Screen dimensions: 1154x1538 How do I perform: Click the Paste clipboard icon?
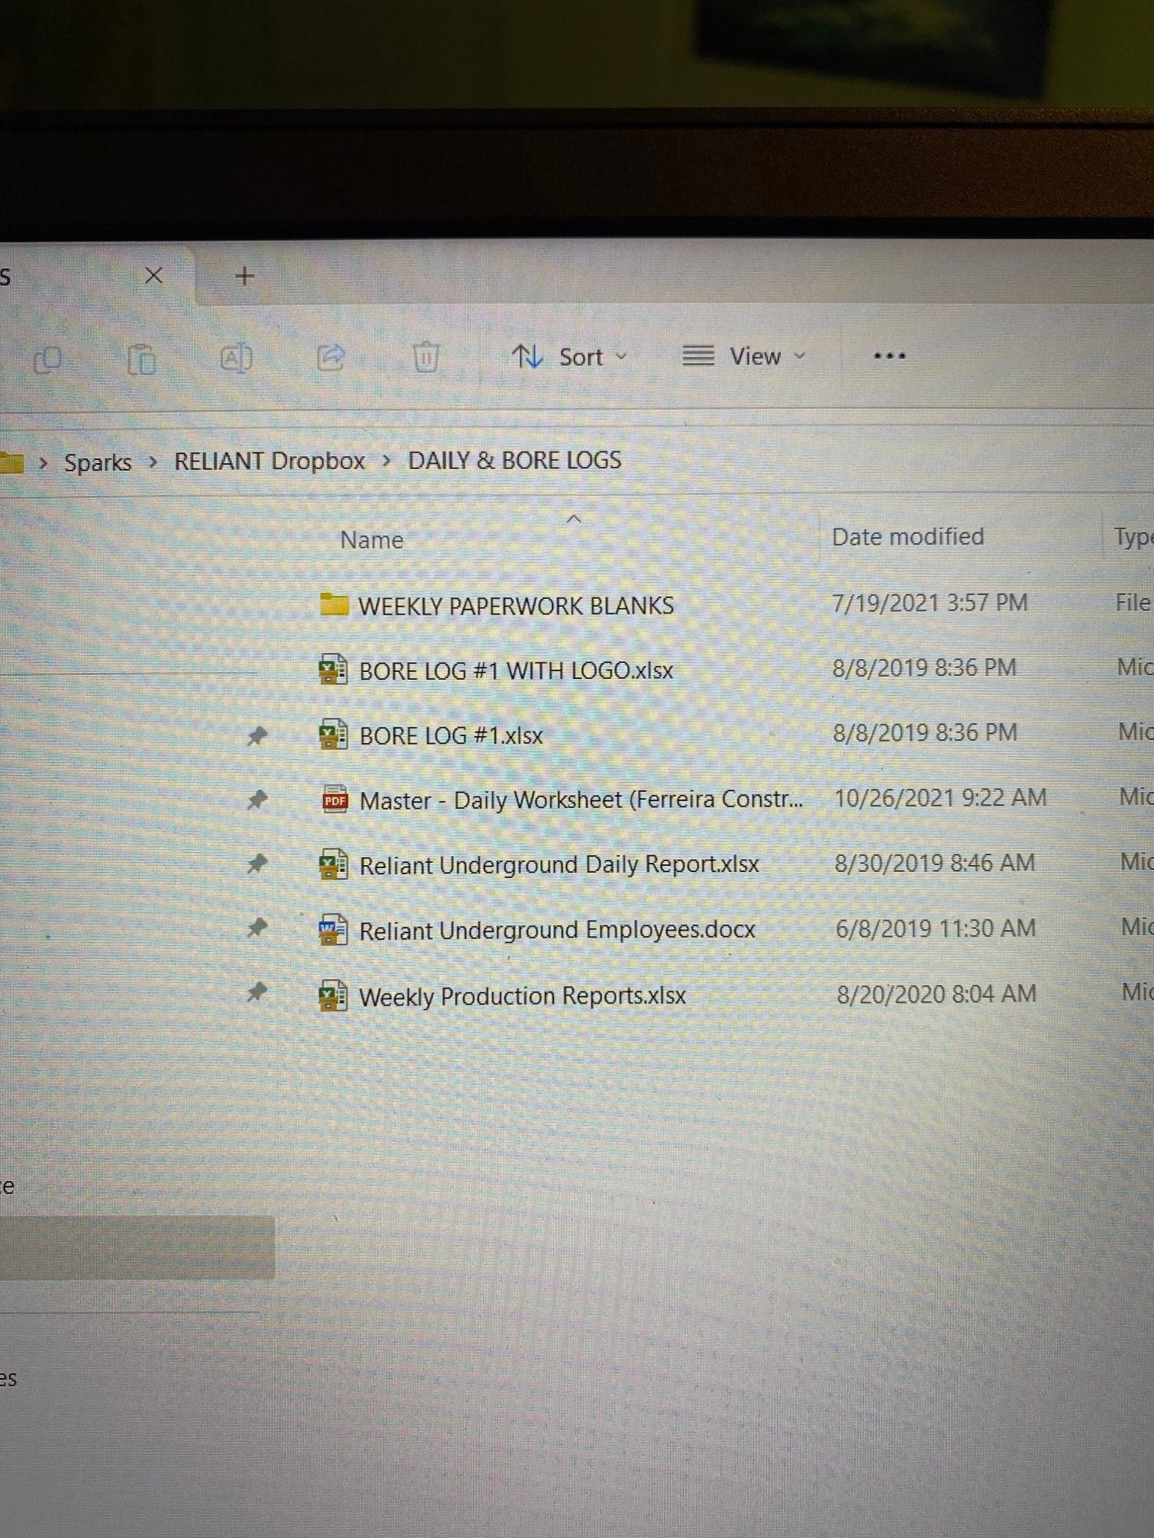(142, 359)
